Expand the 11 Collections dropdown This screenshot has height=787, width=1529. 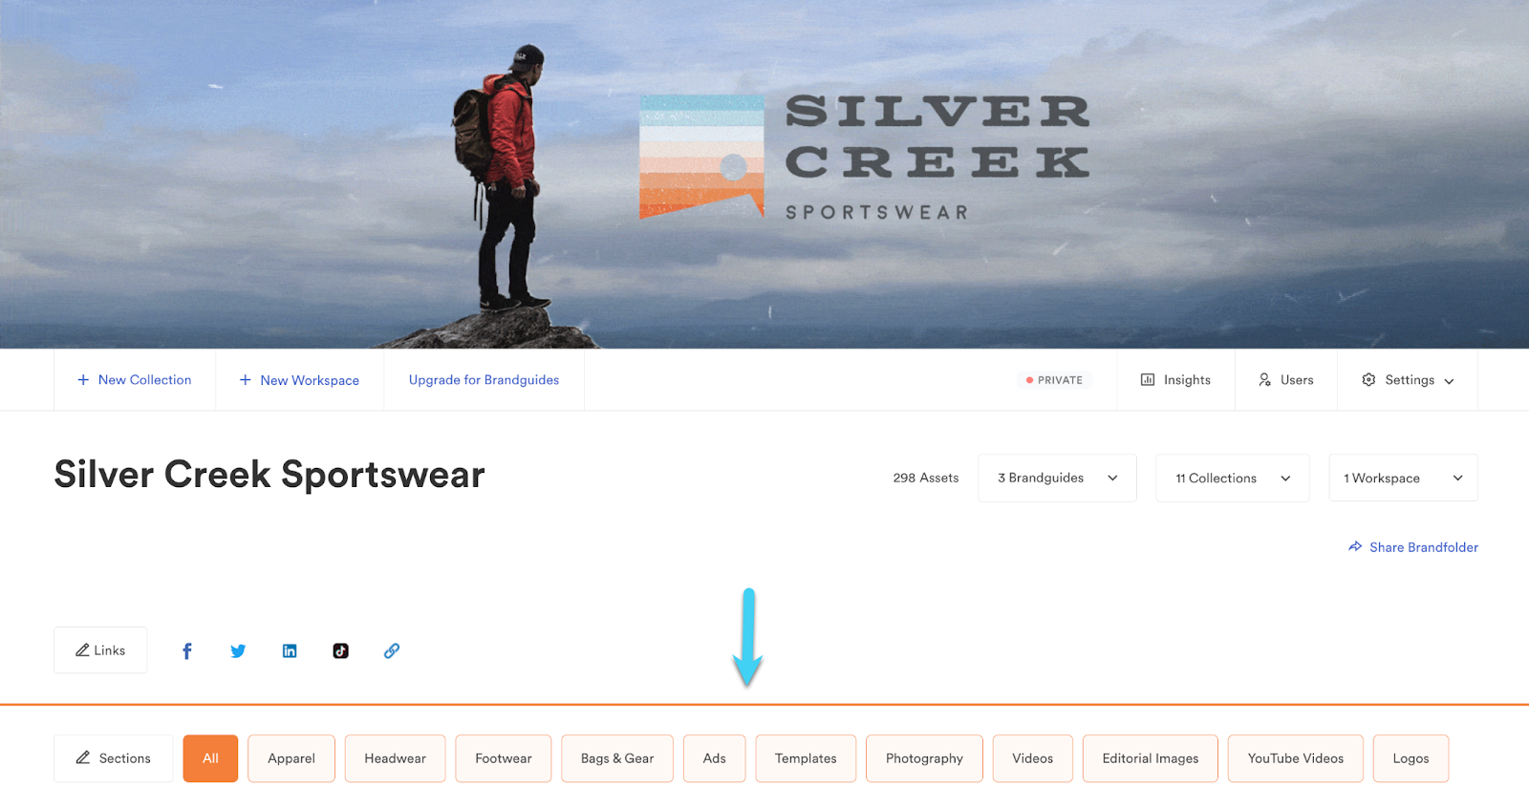[1233, 478]
